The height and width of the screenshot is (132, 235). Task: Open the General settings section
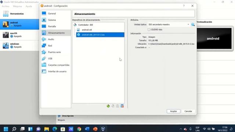[x=56, y=14]
